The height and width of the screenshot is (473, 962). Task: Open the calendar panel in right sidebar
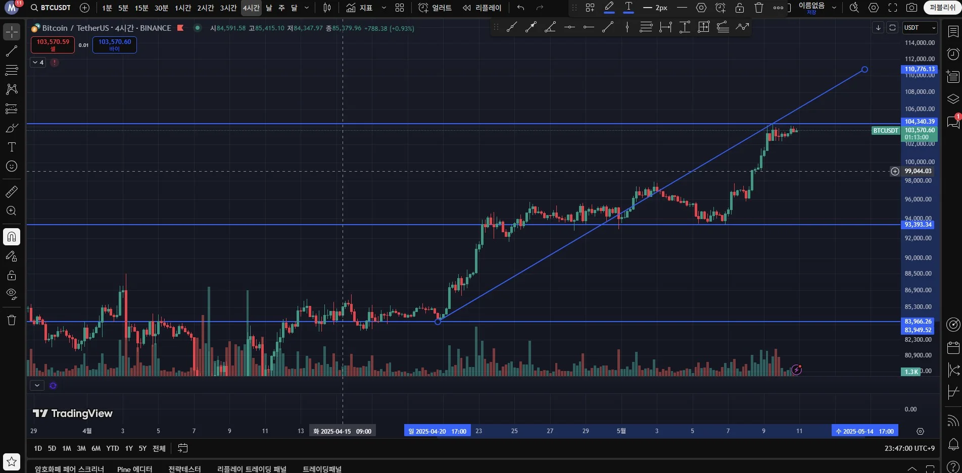953,347
